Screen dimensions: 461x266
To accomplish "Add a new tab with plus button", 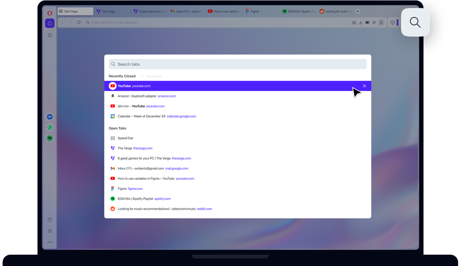I will point(358,11).
